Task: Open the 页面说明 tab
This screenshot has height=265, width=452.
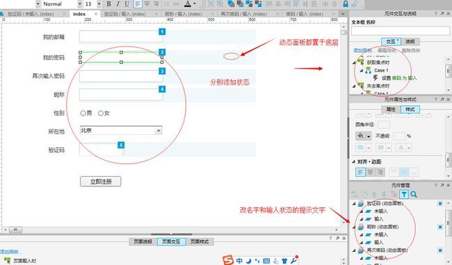Action: point(143,241)
